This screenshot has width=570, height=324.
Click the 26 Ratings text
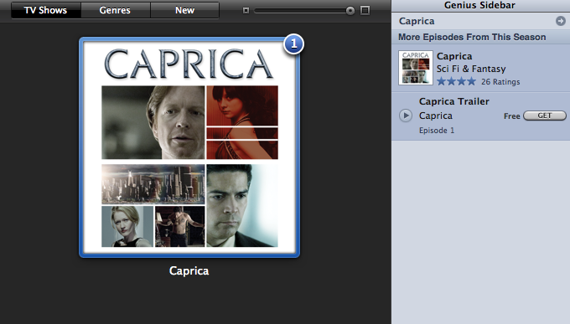pyautogui.click(x=500, y=82)
